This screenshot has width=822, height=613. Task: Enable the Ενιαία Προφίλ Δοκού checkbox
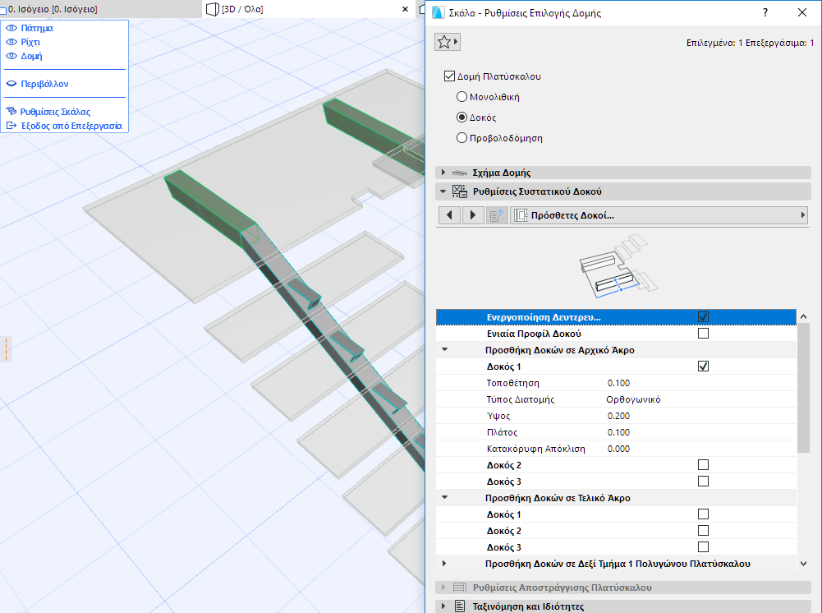pos(703,334)
